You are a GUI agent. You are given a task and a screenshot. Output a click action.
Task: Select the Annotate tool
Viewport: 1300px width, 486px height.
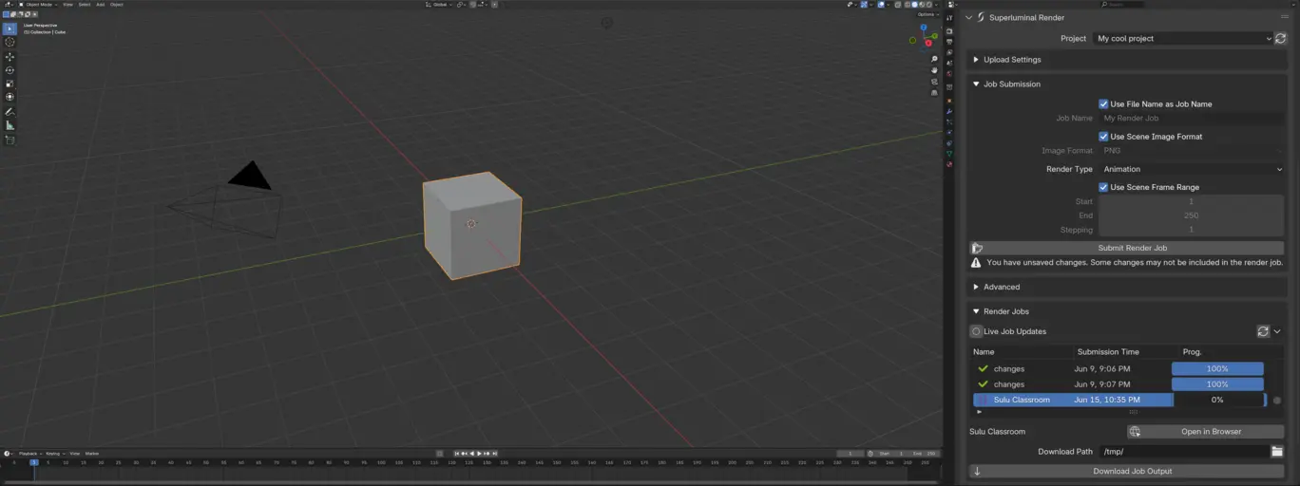[x=10, y=112]
